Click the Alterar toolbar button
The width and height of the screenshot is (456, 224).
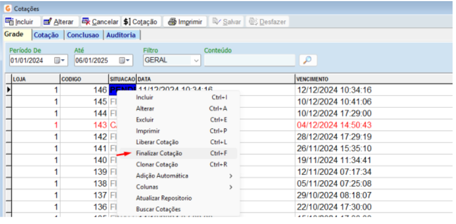pyautogui.click(x=60, y=22)
